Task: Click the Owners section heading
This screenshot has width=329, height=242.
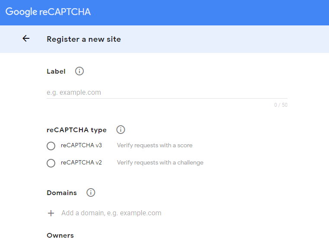Action: click(60, 236)
